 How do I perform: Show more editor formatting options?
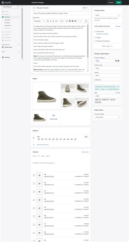pyautogui.click(x=81, y=21)
